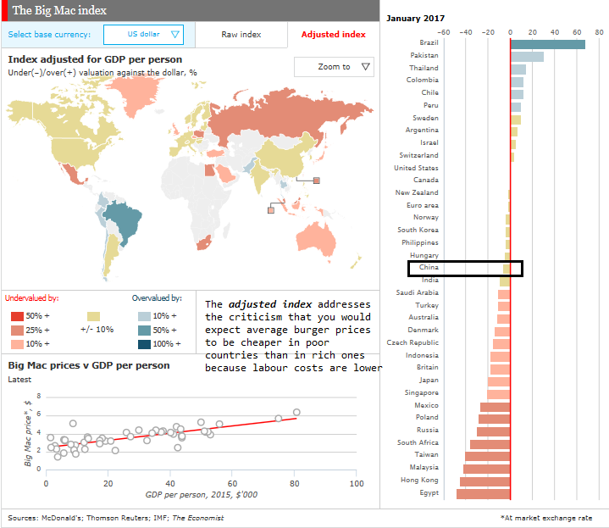Screen dimensions: 609x528
Task: Select the Adjusted index tab
Action: [x=333, y=35]
